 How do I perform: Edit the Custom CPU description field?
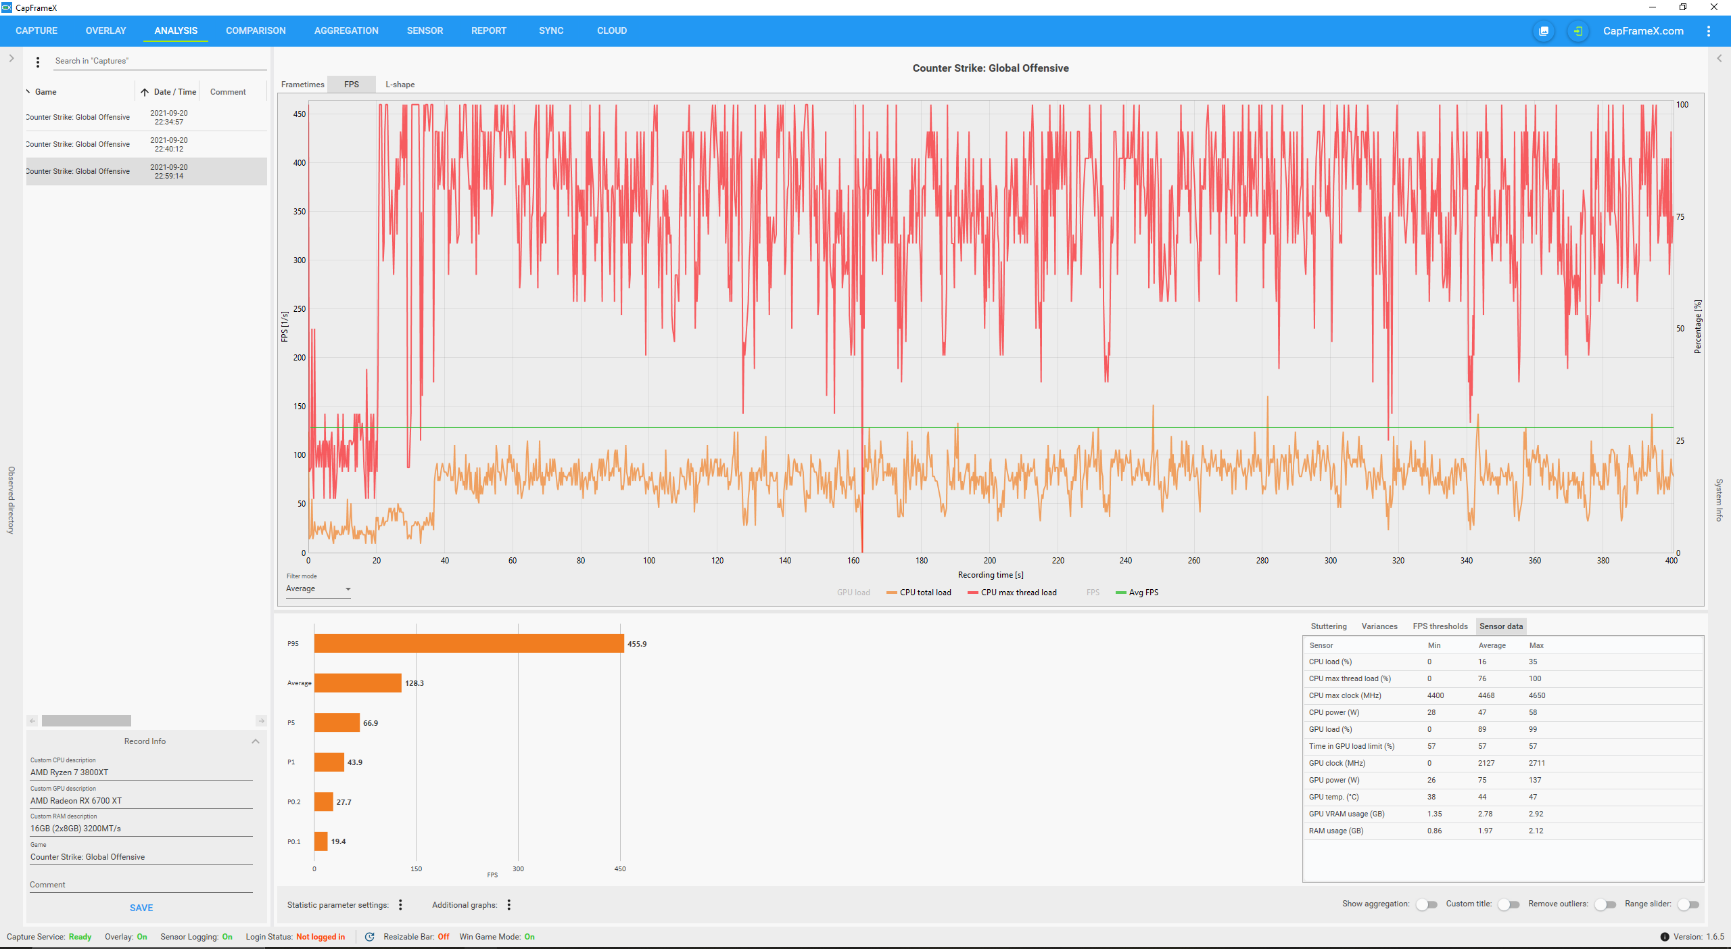point(141,772)
